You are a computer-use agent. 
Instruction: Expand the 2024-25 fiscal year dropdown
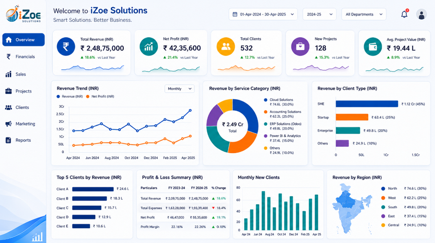tap(319, 14)
